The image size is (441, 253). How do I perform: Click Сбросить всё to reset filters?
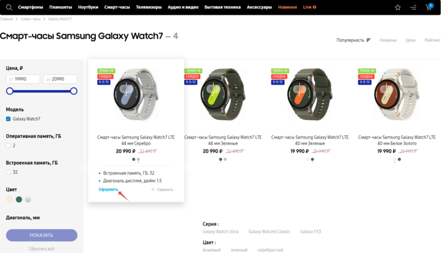(x=42, y=249)
